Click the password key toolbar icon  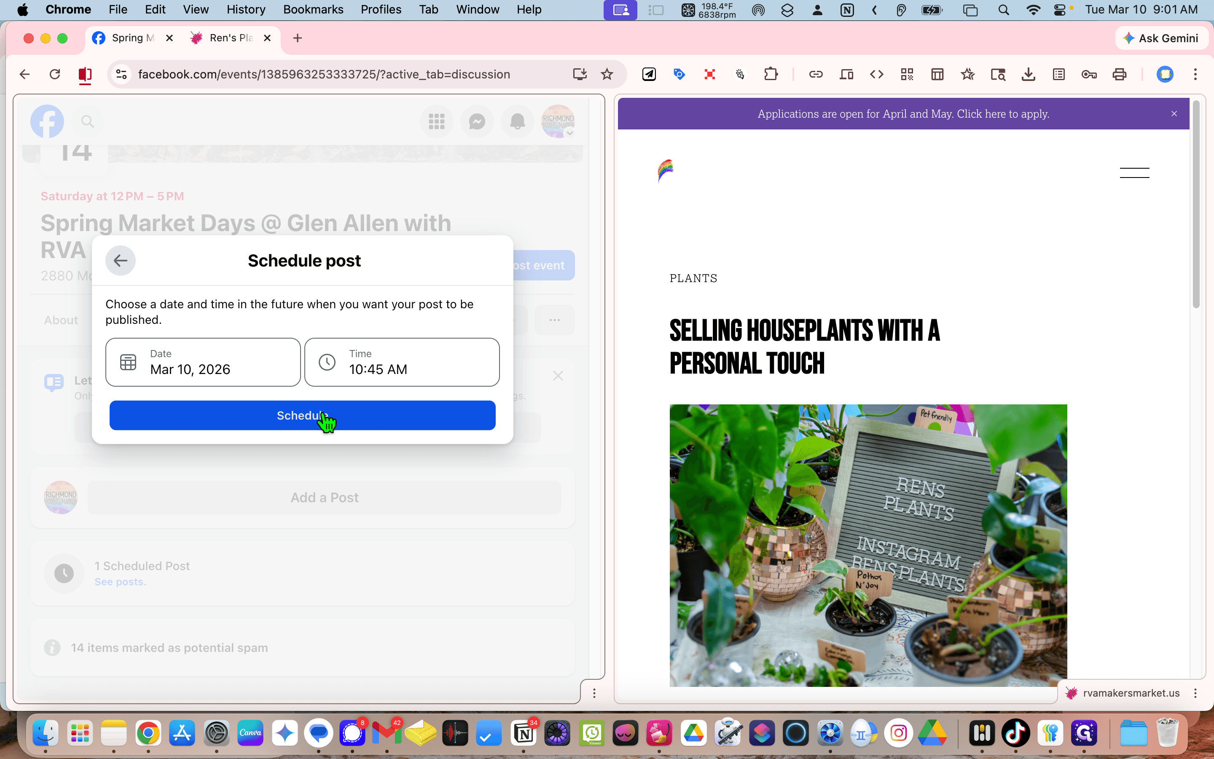pyautogui.click(x=1088, y=74)
